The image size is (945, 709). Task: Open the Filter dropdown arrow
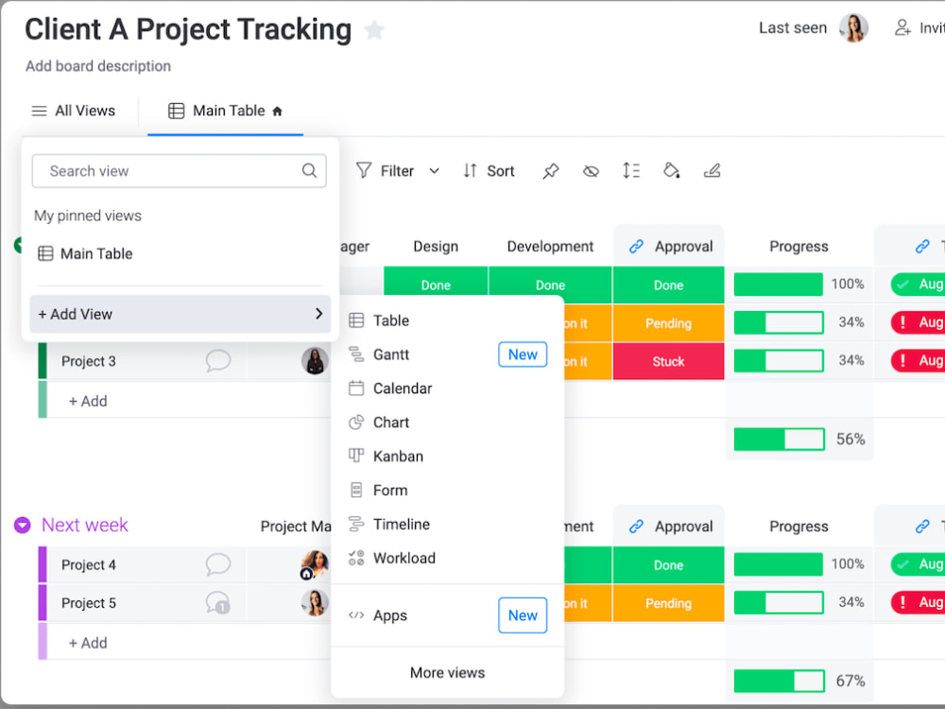coord(434,171)
